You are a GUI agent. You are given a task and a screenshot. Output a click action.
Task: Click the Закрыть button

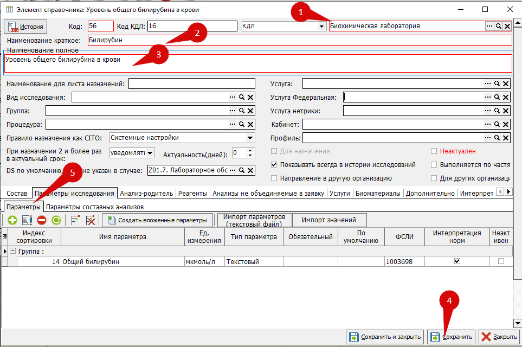500,337
